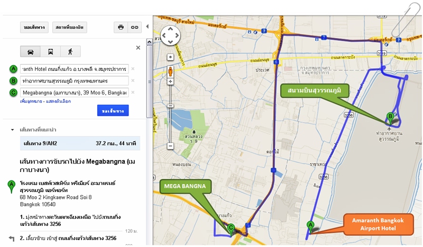Image resolution: width=423 pixels, height=247 pixels.
Task: Click the Megabangna destination field
Action: pyautogui.click(x=74, y=93)
